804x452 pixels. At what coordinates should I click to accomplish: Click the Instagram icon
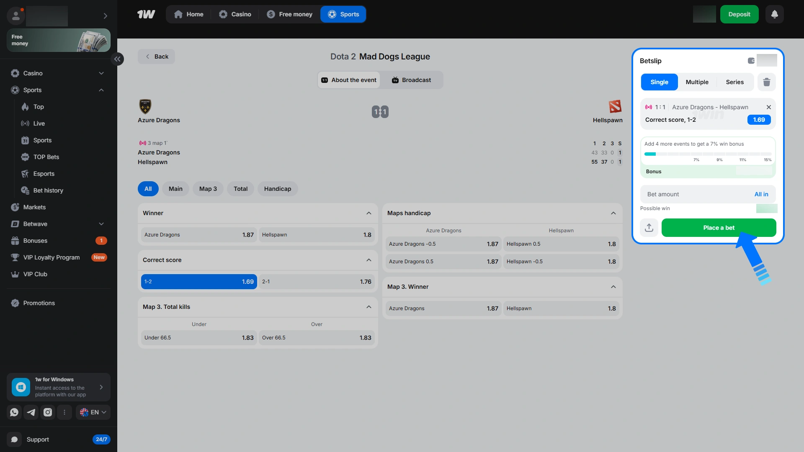coord(48,412)
